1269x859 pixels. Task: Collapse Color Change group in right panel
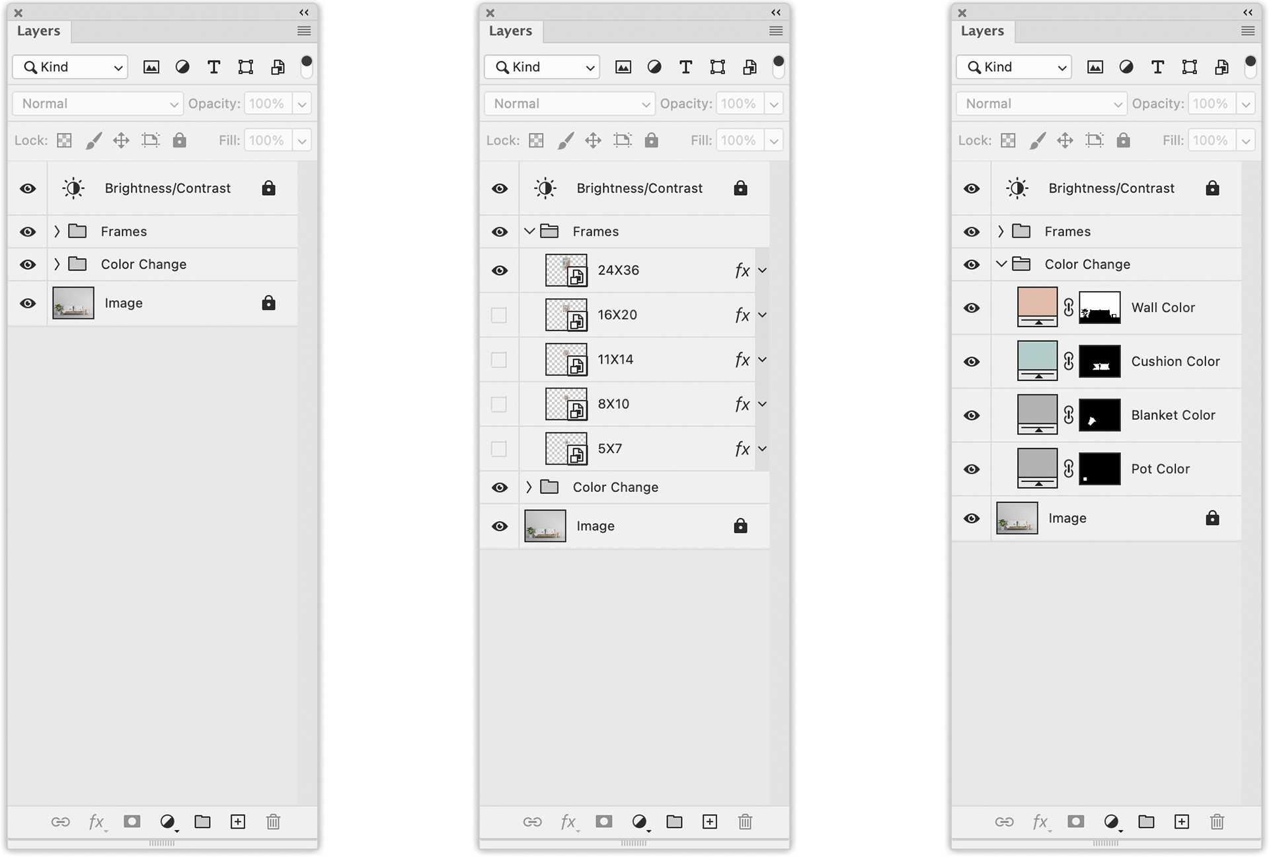coord(1001,264)
